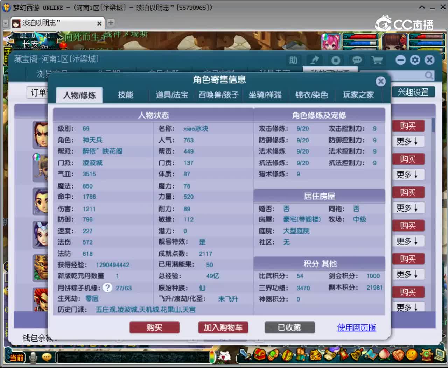Expand the second 更多 arrow in listing
This screenshot has height=368, width=448.
pos(408,175)
